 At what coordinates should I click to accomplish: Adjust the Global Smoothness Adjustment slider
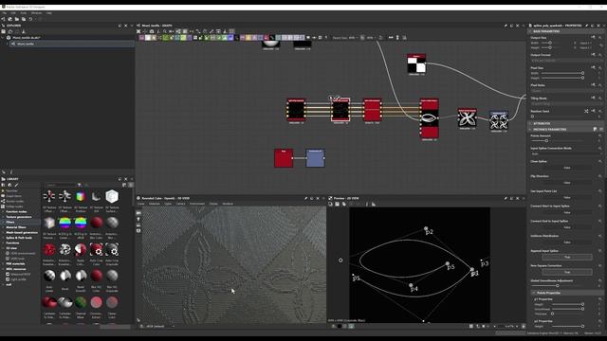(x=558, y=286)
